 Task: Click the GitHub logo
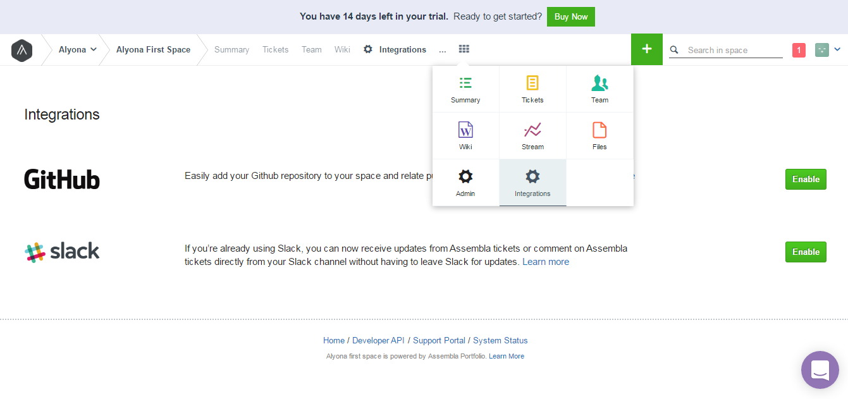(x=62, y=179)
